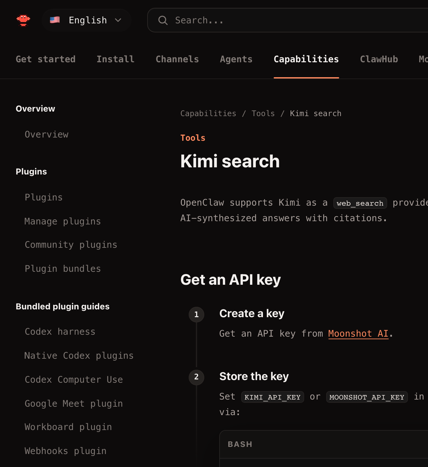Viewport: 428px width, 467px height.
Task: Select the Agents tab
Action: 236,59
